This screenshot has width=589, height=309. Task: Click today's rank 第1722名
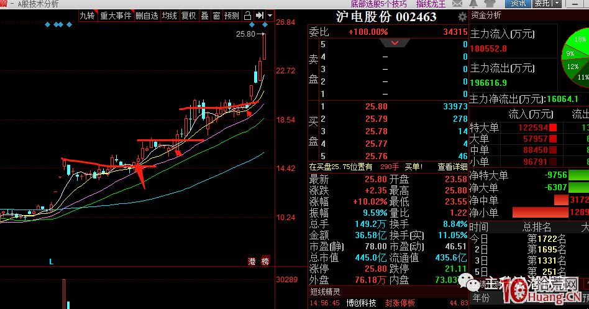(x=547, y=239)
